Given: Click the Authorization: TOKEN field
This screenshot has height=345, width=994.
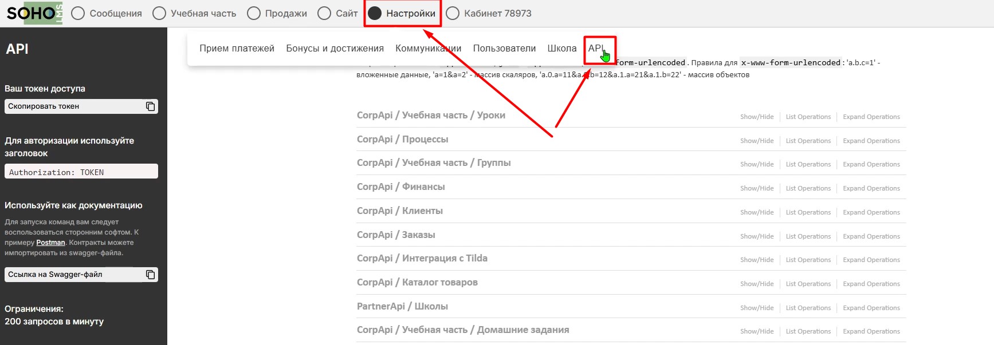Looking at the screenshot, I should click(81, 172).
